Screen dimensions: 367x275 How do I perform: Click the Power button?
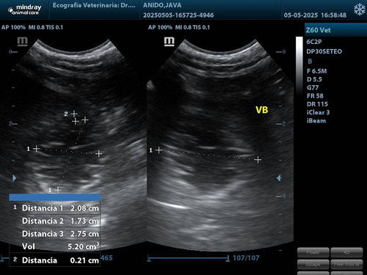(x=313, y=252)
